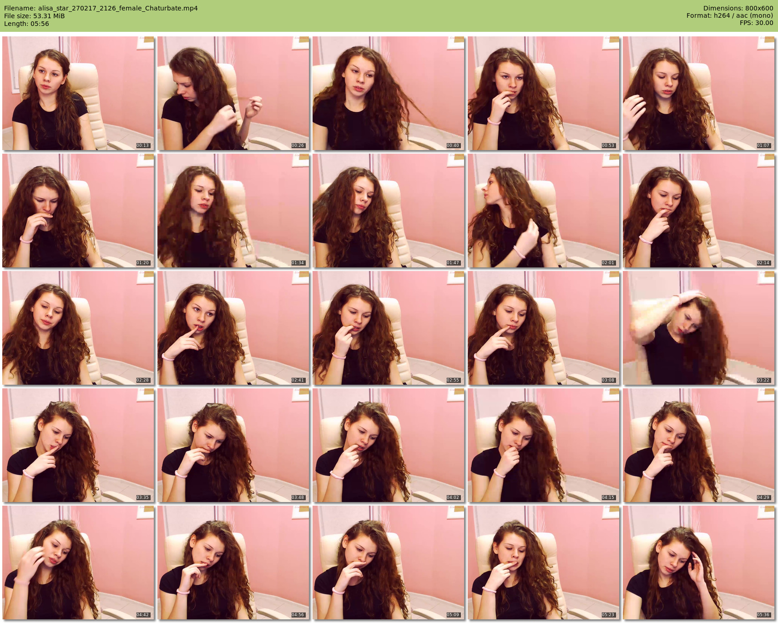Pick the thumbnail stamped 02:41
Viewport: 778px width, 623px height.
233,328
